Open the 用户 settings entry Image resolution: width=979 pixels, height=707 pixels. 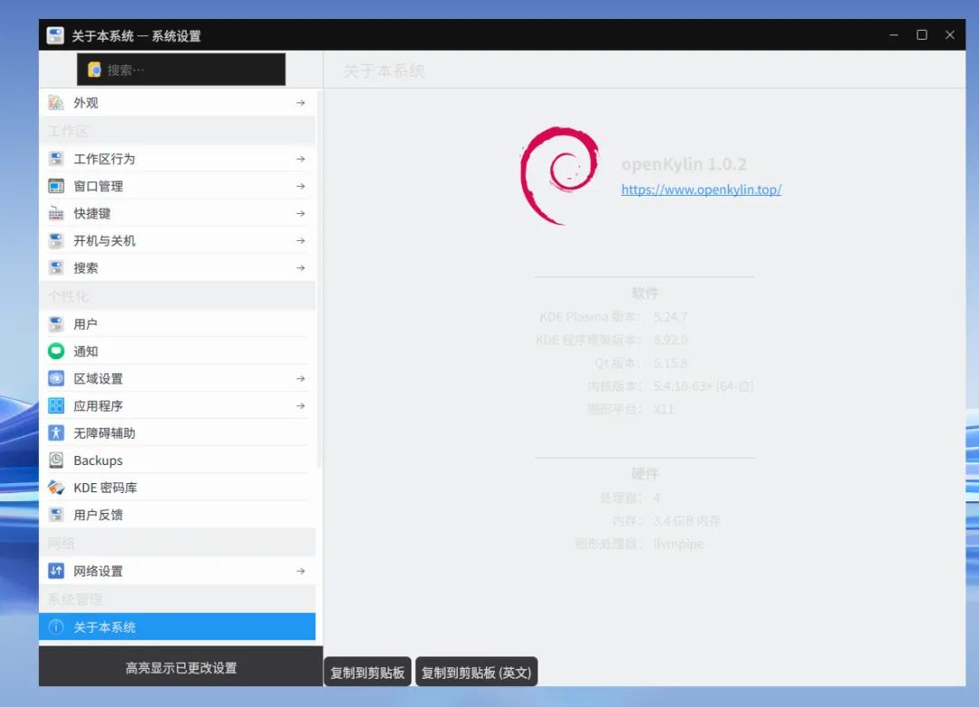(178, 324)
